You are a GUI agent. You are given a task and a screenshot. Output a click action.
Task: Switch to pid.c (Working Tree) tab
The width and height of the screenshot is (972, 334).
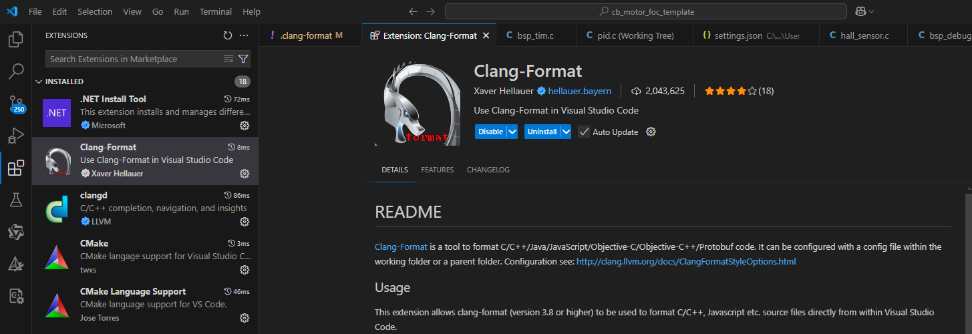[635, 35]
